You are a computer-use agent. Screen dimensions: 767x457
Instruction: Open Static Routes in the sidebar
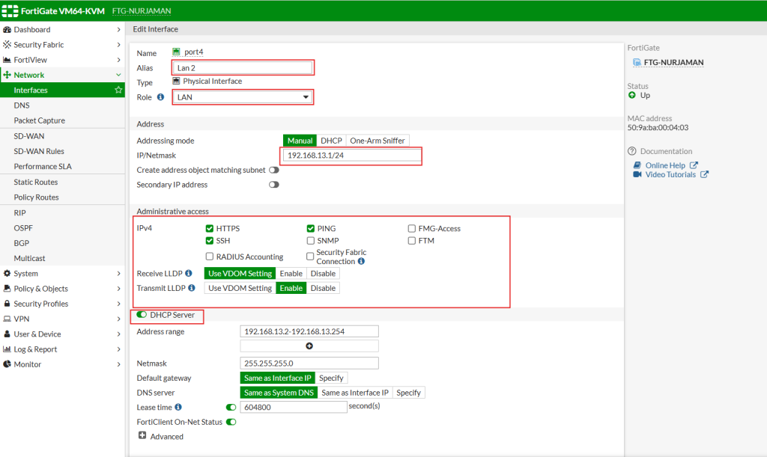point(36,183)
